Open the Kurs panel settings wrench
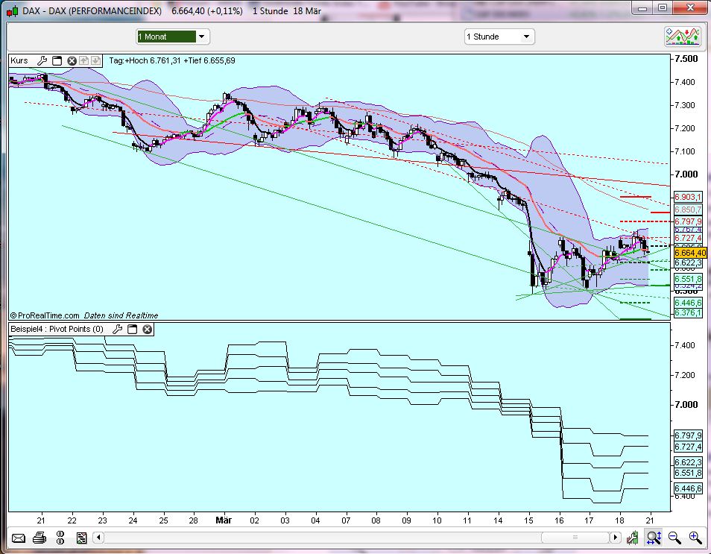Image resolution: width=711 pixels, height=554 pixels. 42,61
